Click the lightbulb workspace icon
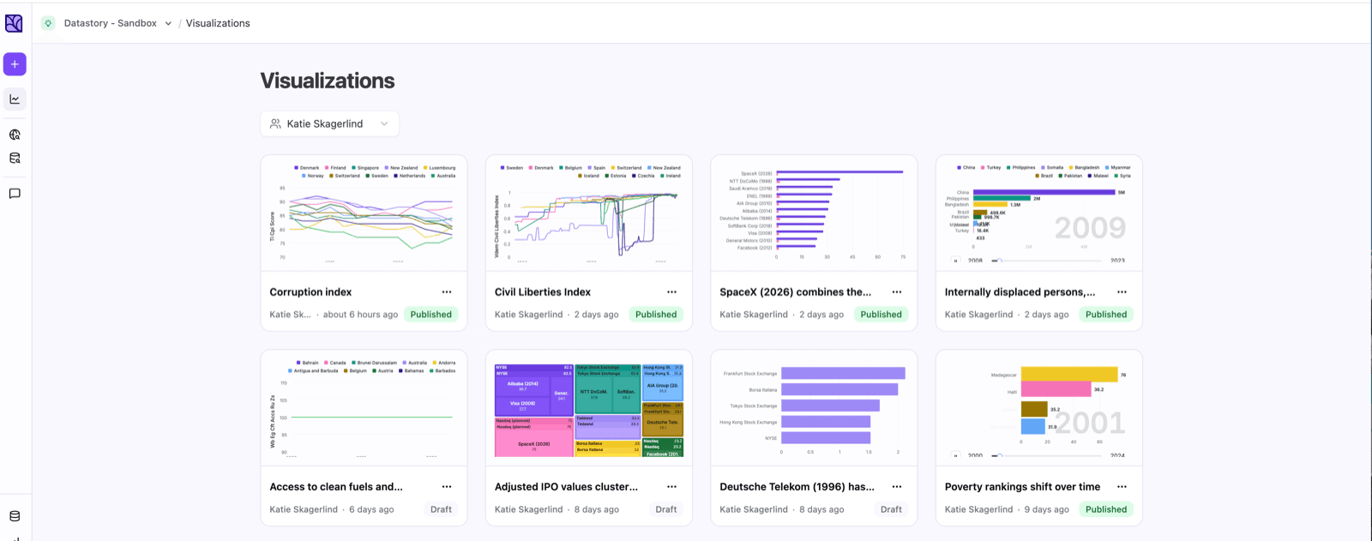 click(x=48, y=23)
